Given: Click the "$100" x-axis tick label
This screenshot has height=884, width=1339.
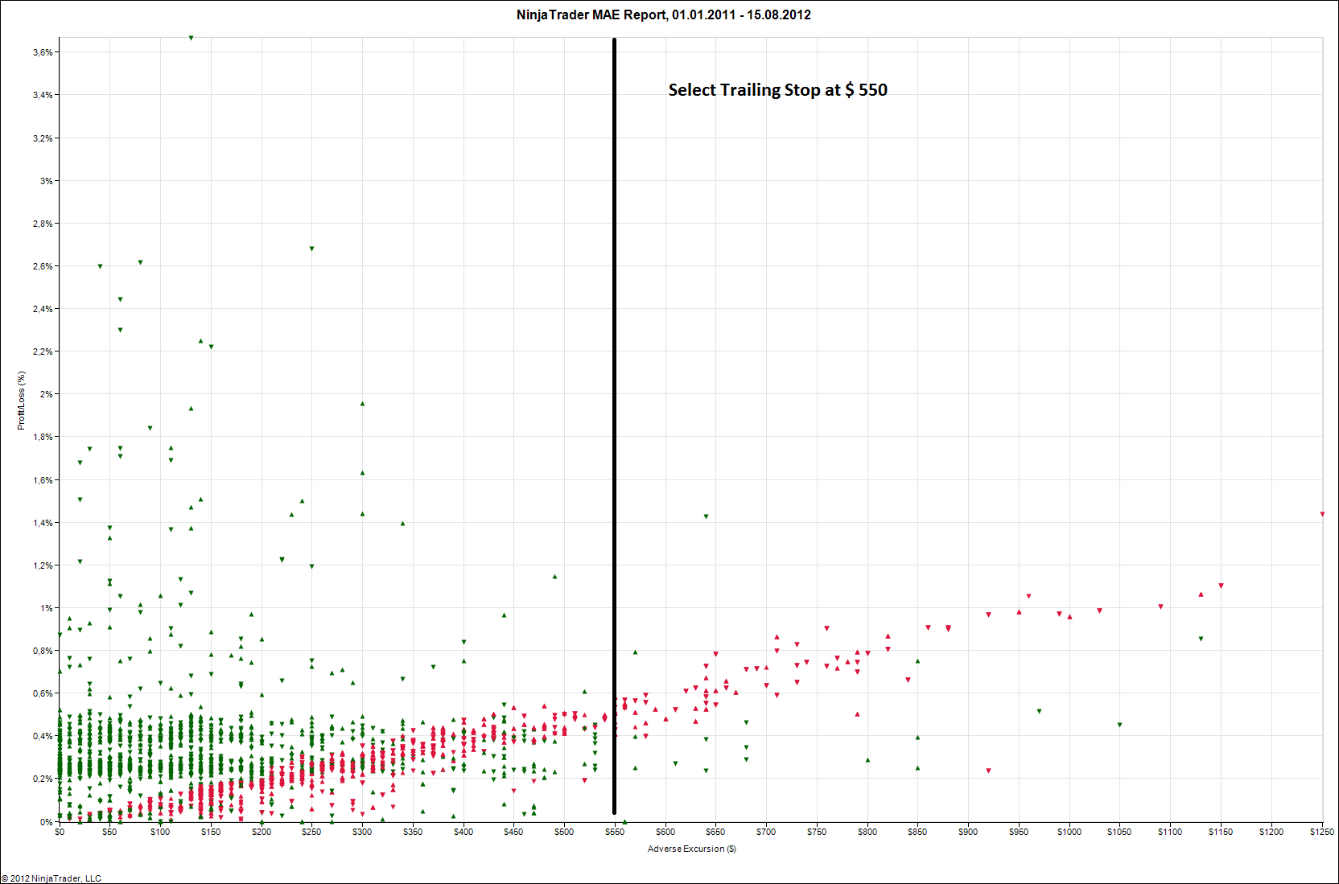Looking at the screenshot, I should click(160, 832).
